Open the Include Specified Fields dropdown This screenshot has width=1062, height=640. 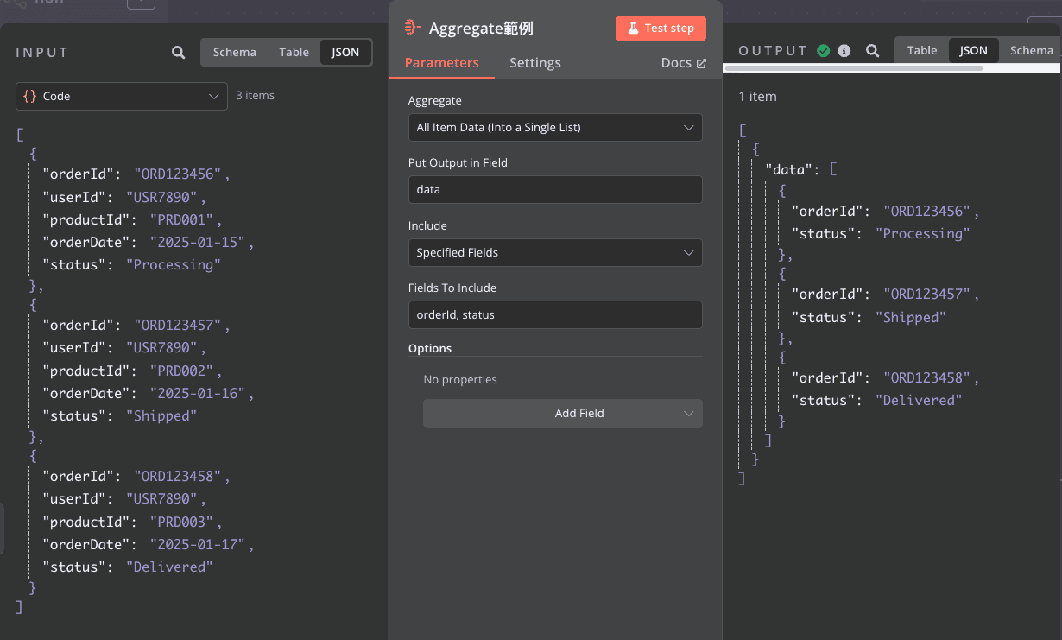tap(555, 252)
